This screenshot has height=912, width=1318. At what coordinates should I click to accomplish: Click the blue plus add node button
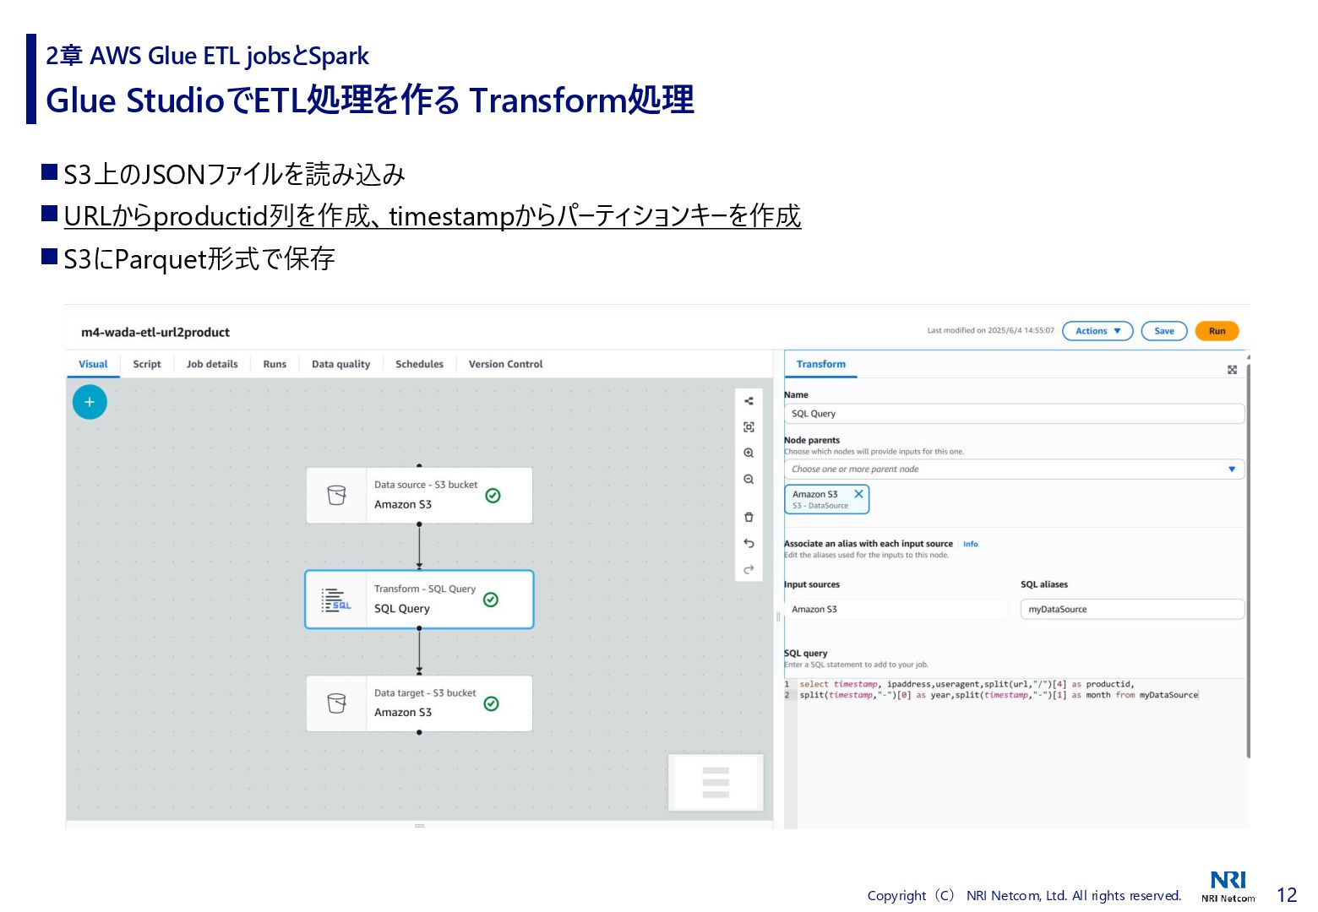pyautogui.click(x=90, y=402)
